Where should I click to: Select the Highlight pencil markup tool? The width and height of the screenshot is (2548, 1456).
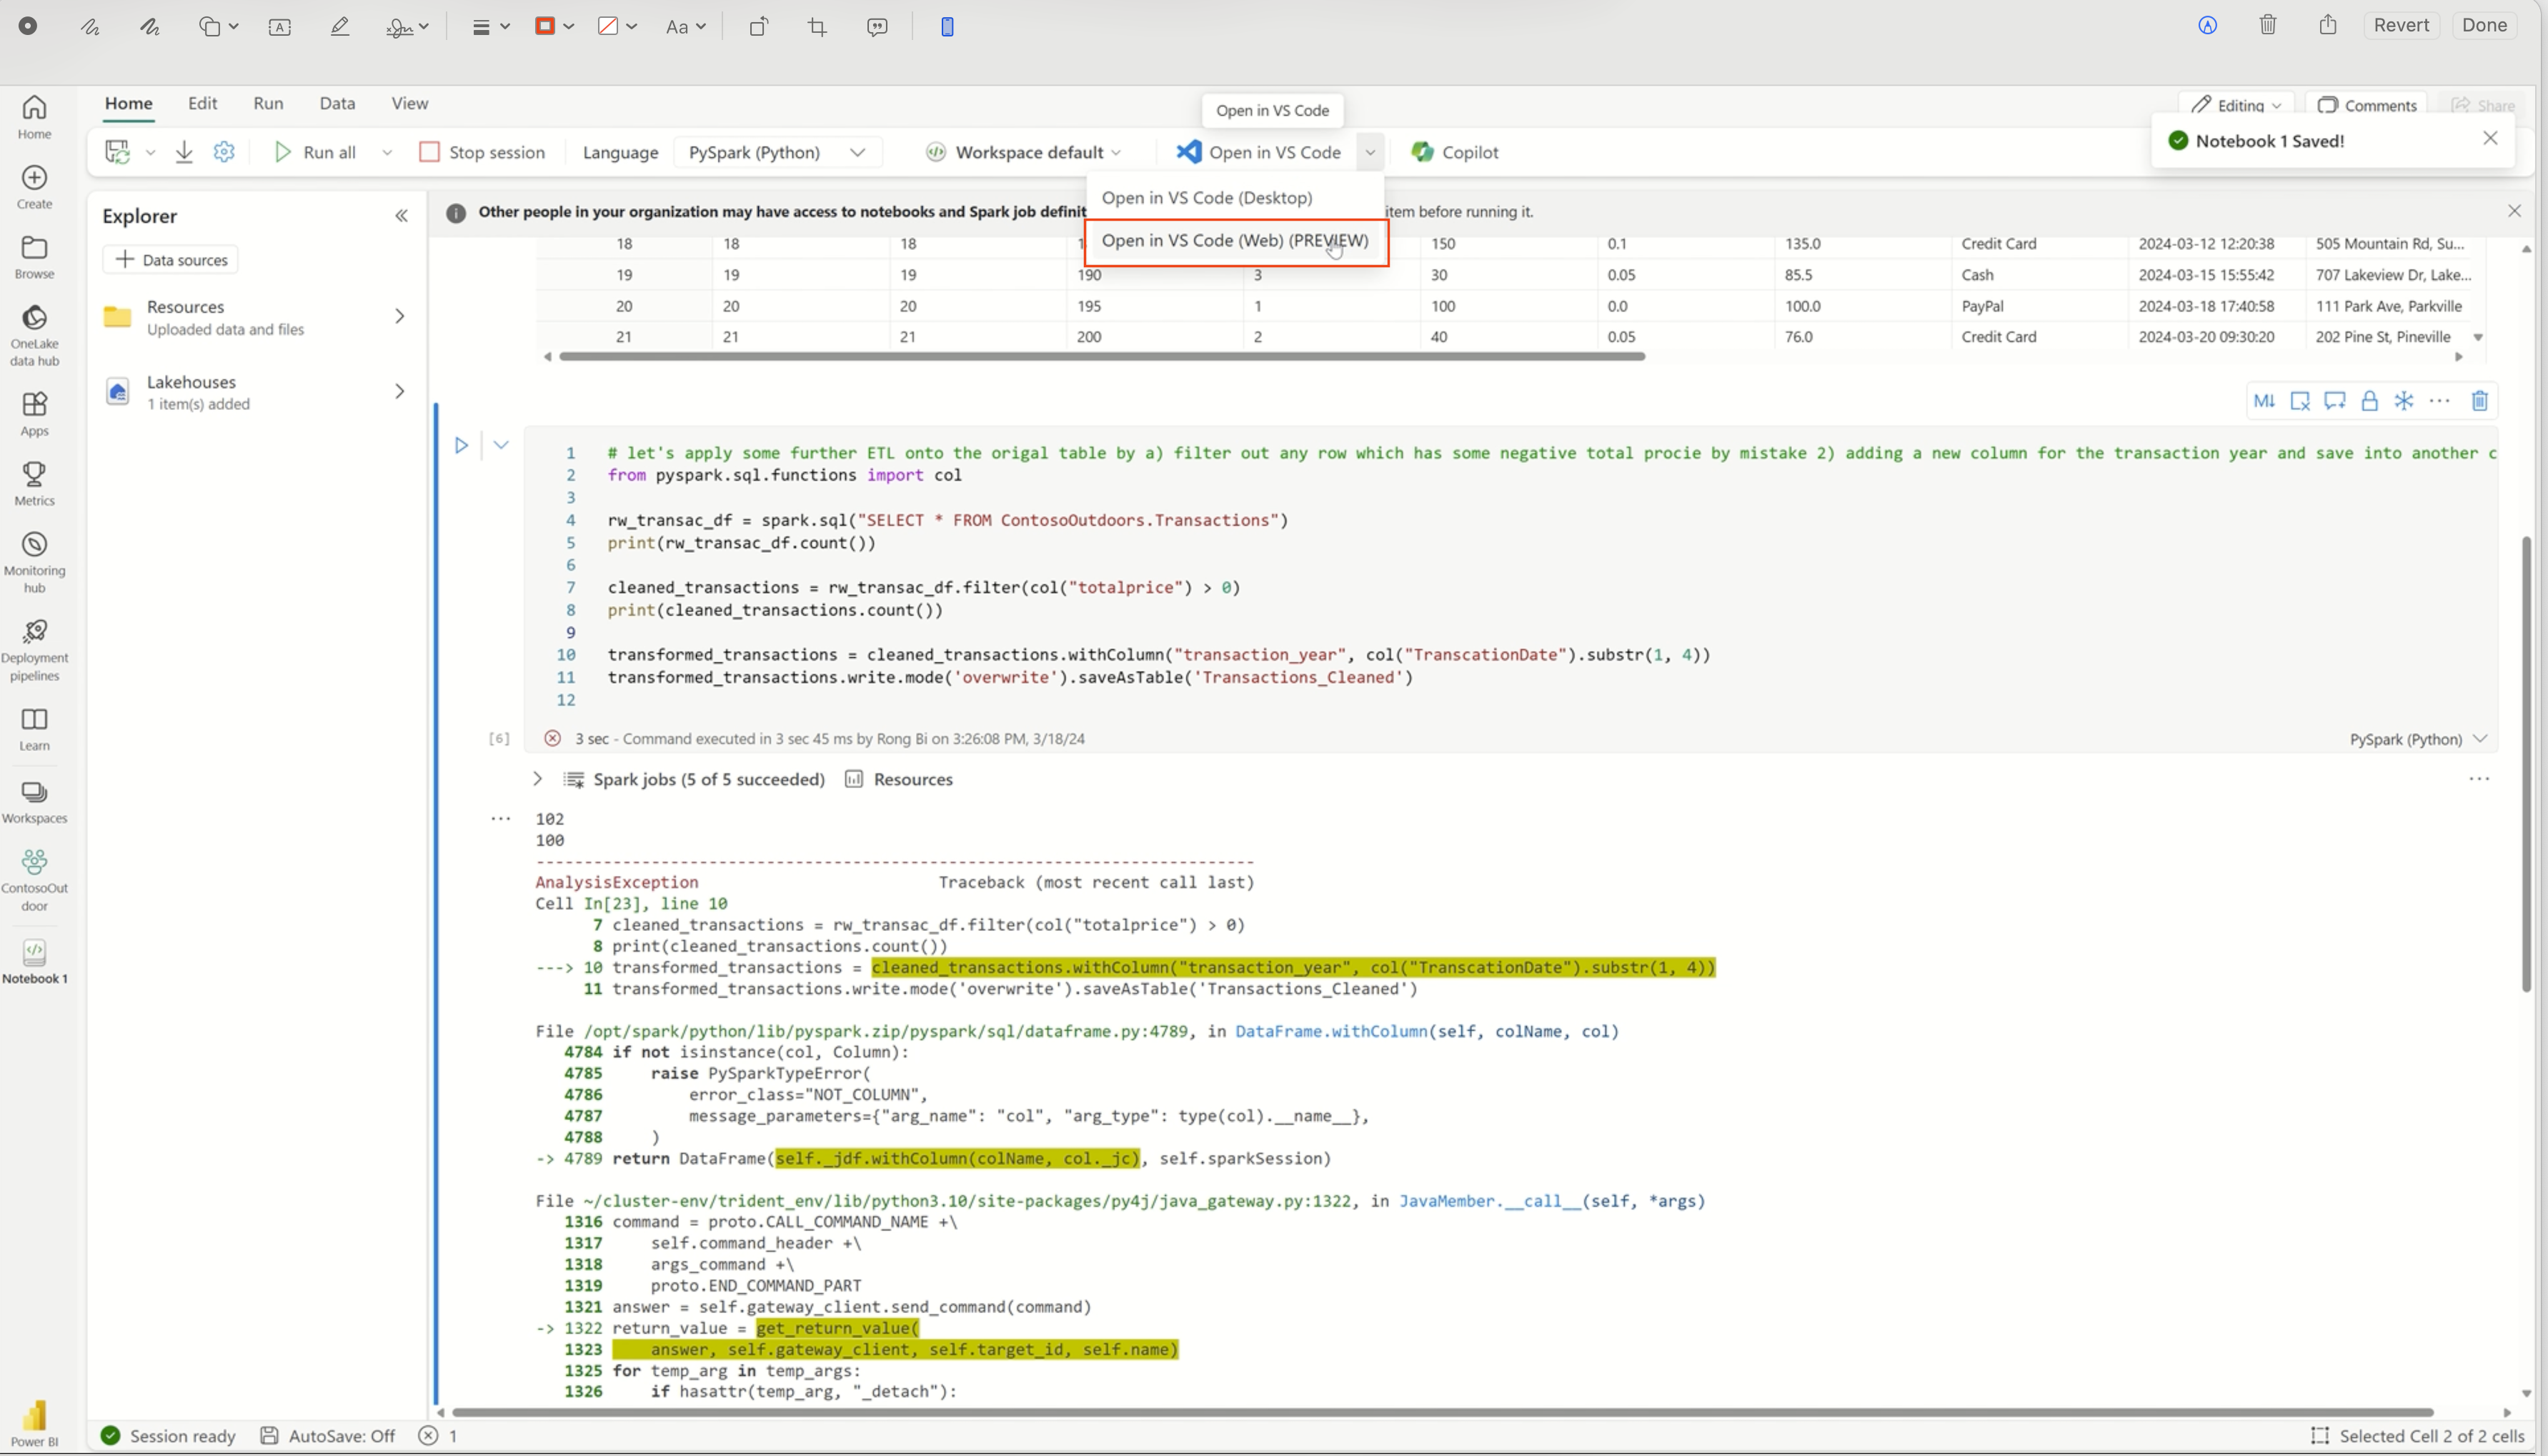point(340,27)
